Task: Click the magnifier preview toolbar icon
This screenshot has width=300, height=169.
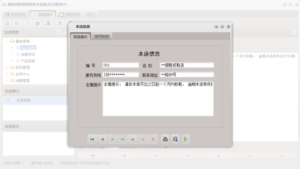Action: click(6, 23)
